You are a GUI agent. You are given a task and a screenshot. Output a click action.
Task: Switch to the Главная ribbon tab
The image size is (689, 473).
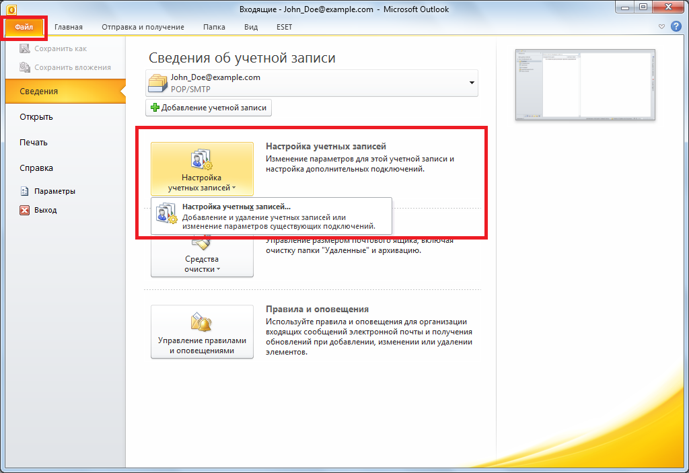(69, 28)
